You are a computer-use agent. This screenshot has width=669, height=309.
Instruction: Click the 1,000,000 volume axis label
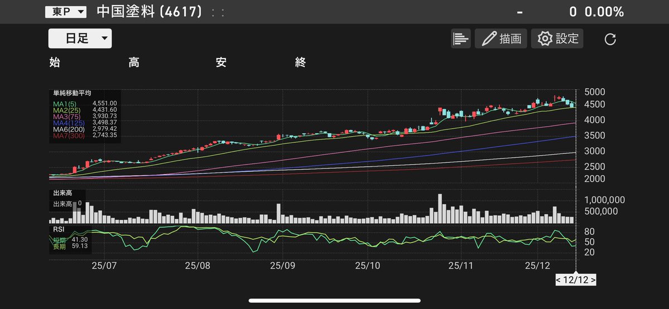pos(605,200)
